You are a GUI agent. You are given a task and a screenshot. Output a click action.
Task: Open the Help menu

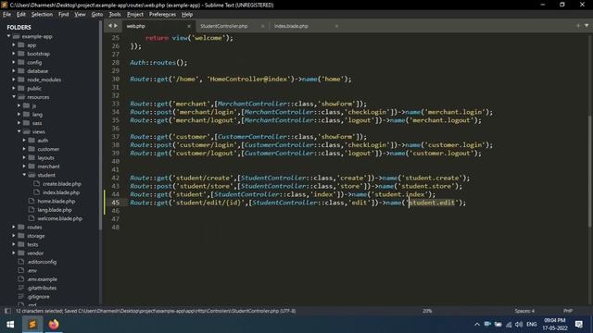coord(187,15)
